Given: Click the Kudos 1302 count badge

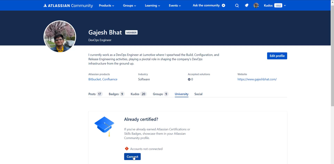Looking at the screenshot, I should [x=278, y=6].
